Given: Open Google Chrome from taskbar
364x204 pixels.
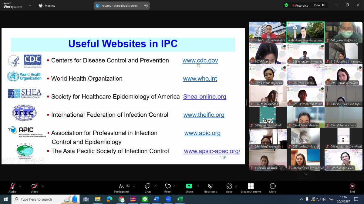Looking at the screenshot, I should tap(121, 199).
